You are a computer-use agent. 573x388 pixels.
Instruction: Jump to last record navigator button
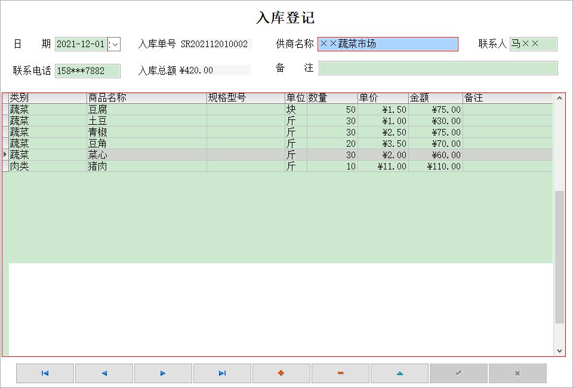(222, 373)
